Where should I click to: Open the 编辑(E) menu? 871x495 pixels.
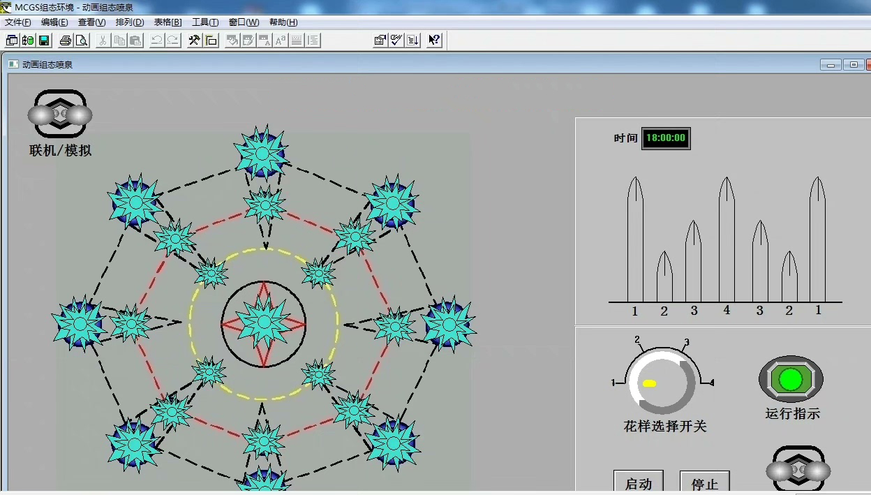click(54, 22)
